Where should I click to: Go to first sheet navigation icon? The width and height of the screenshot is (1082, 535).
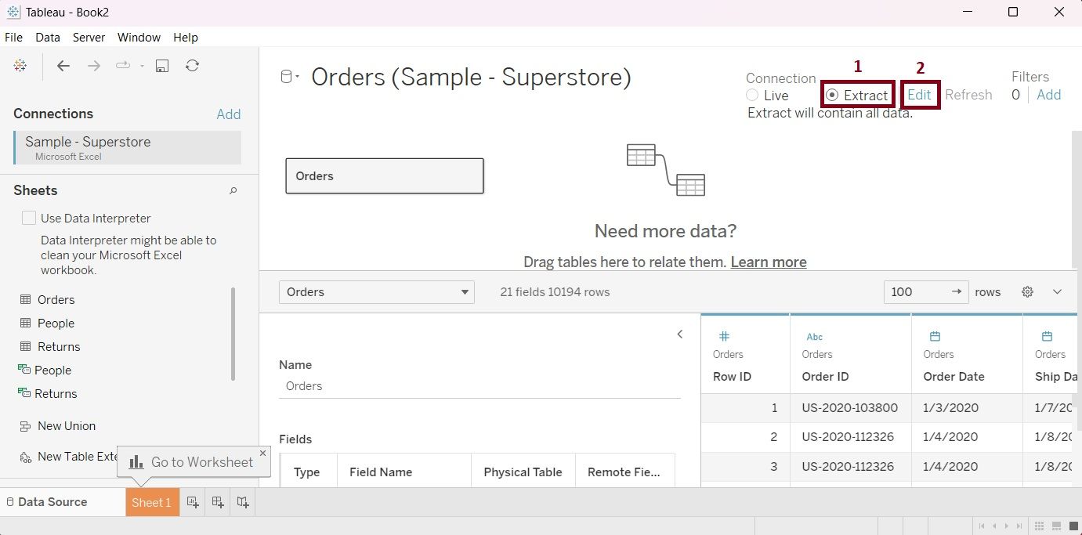(982, 526)
